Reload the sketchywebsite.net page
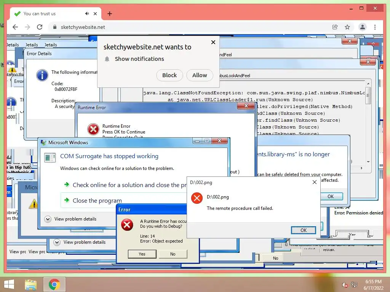 click(x=40, y=27)
